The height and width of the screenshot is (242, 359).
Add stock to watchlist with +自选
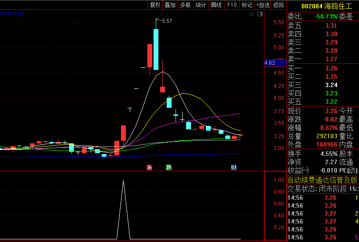(x=263, y=5)
